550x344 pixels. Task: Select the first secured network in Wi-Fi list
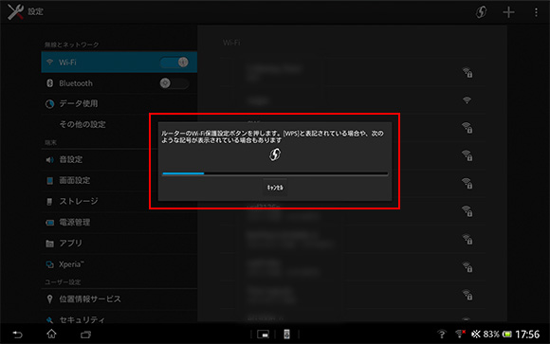(354, 73)
